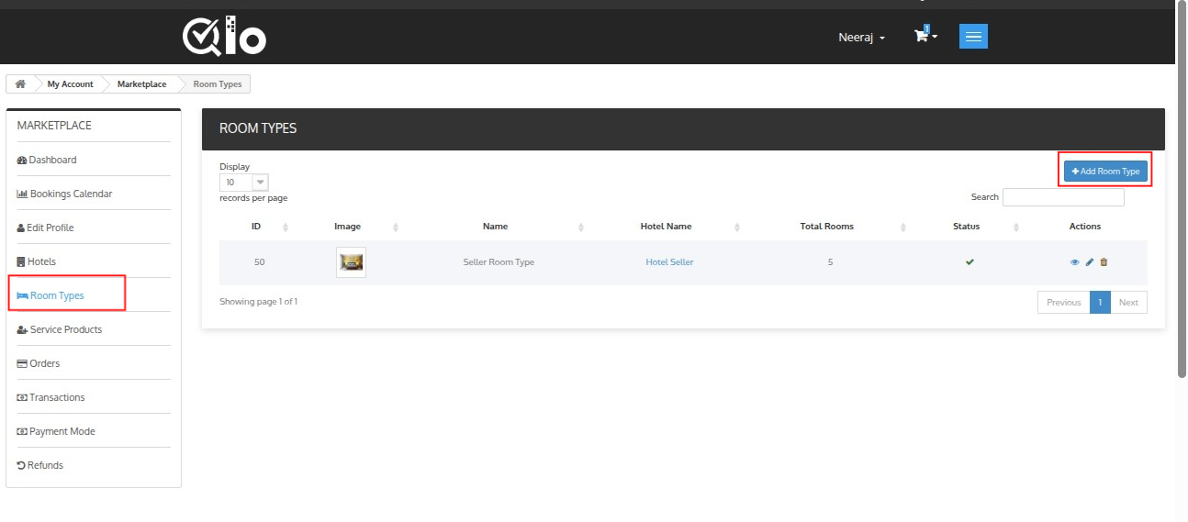Open the records per page dropdown
The height and width of the screenshot is (522, 1188).
(244, 183)
